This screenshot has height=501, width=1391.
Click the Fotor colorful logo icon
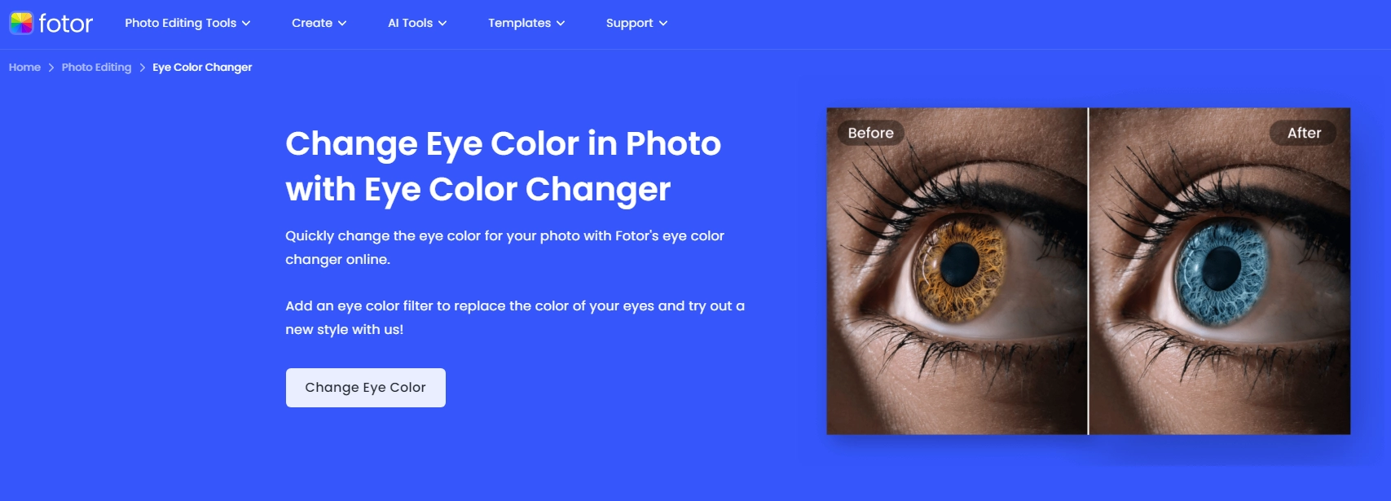point(21,23)
